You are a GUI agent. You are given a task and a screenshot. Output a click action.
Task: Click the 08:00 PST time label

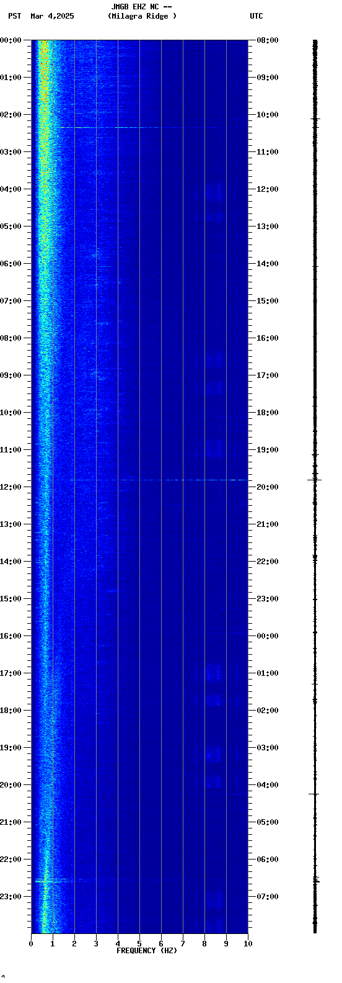tap(11, 338)
